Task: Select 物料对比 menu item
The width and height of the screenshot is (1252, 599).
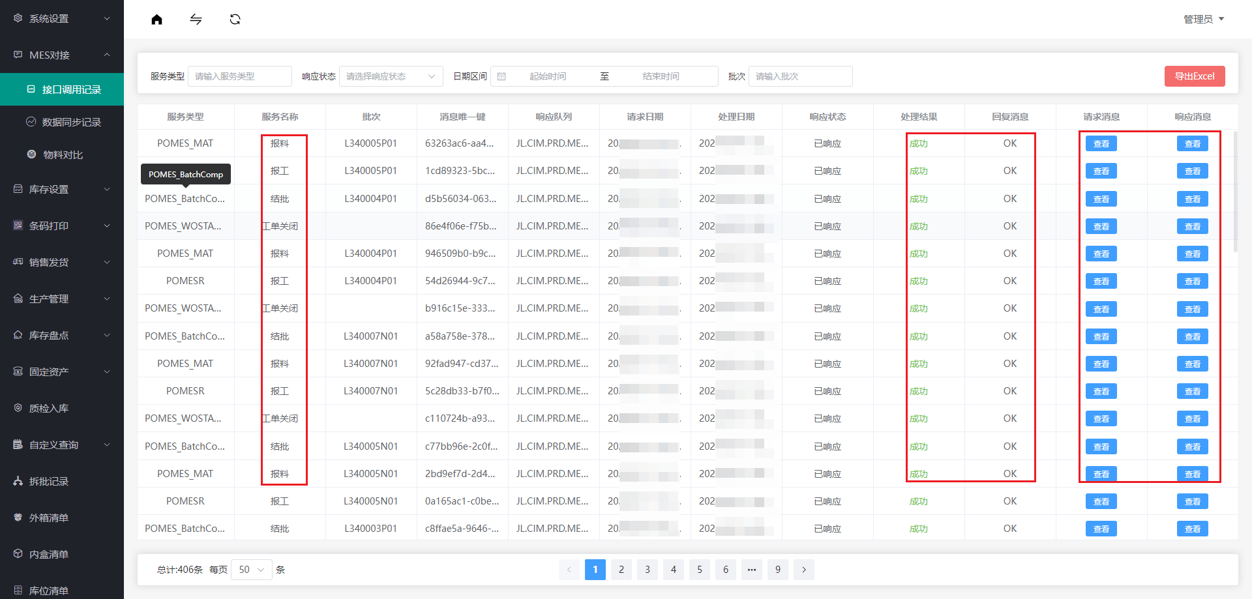Action: tap(63, 155)
